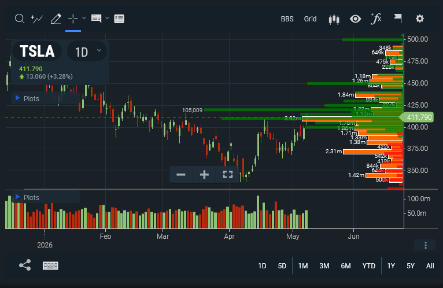Click the 100.0m volume axis label

(x=419, y=199)
